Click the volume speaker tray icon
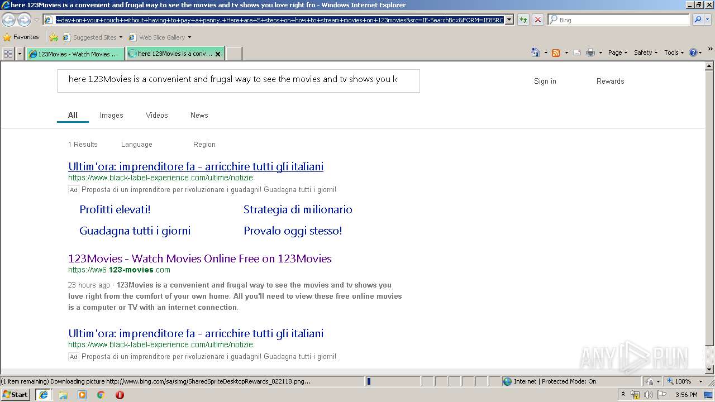 [x=648, y=395]
